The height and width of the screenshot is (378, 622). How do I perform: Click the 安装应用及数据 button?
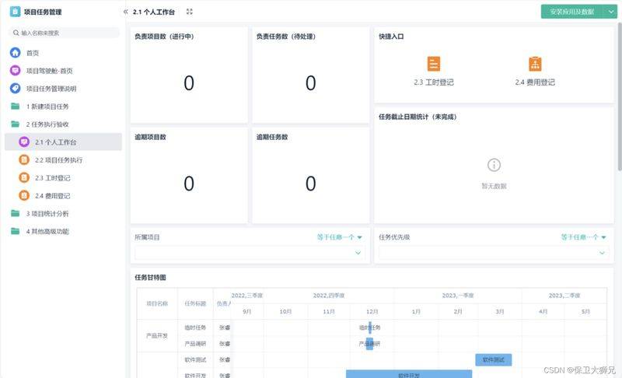572,12
